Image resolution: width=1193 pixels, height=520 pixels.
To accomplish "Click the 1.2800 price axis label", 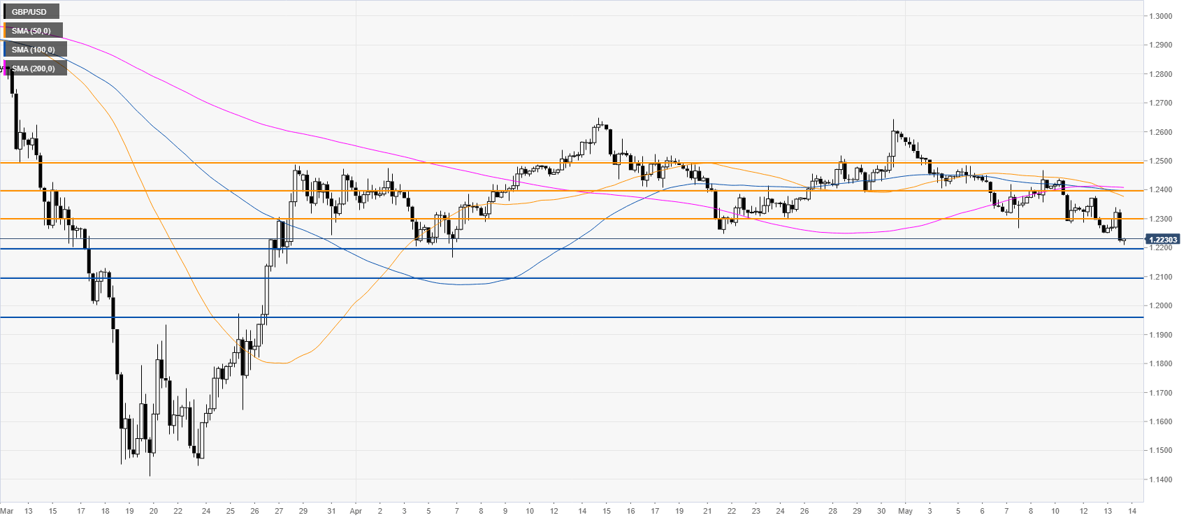I will coord(1160,74).
